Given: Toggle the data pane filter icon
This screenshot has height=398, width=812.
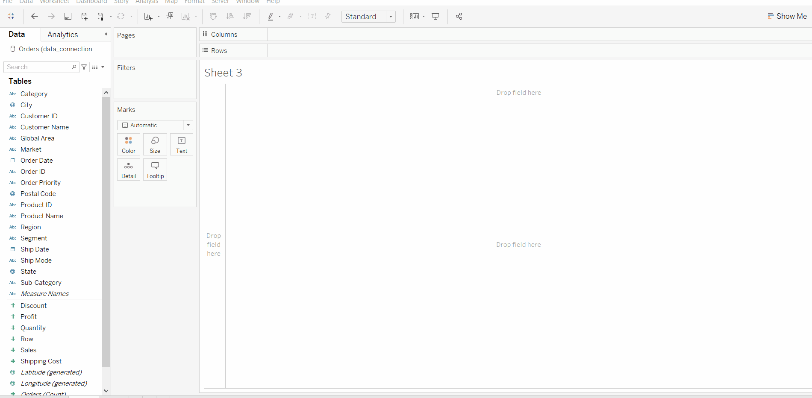Looking at the screenshot, I should [x=84, y=67].
